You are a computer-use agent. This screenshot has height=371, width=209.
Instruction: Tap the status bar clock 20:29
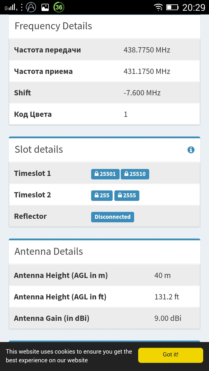tap(194, 7)
